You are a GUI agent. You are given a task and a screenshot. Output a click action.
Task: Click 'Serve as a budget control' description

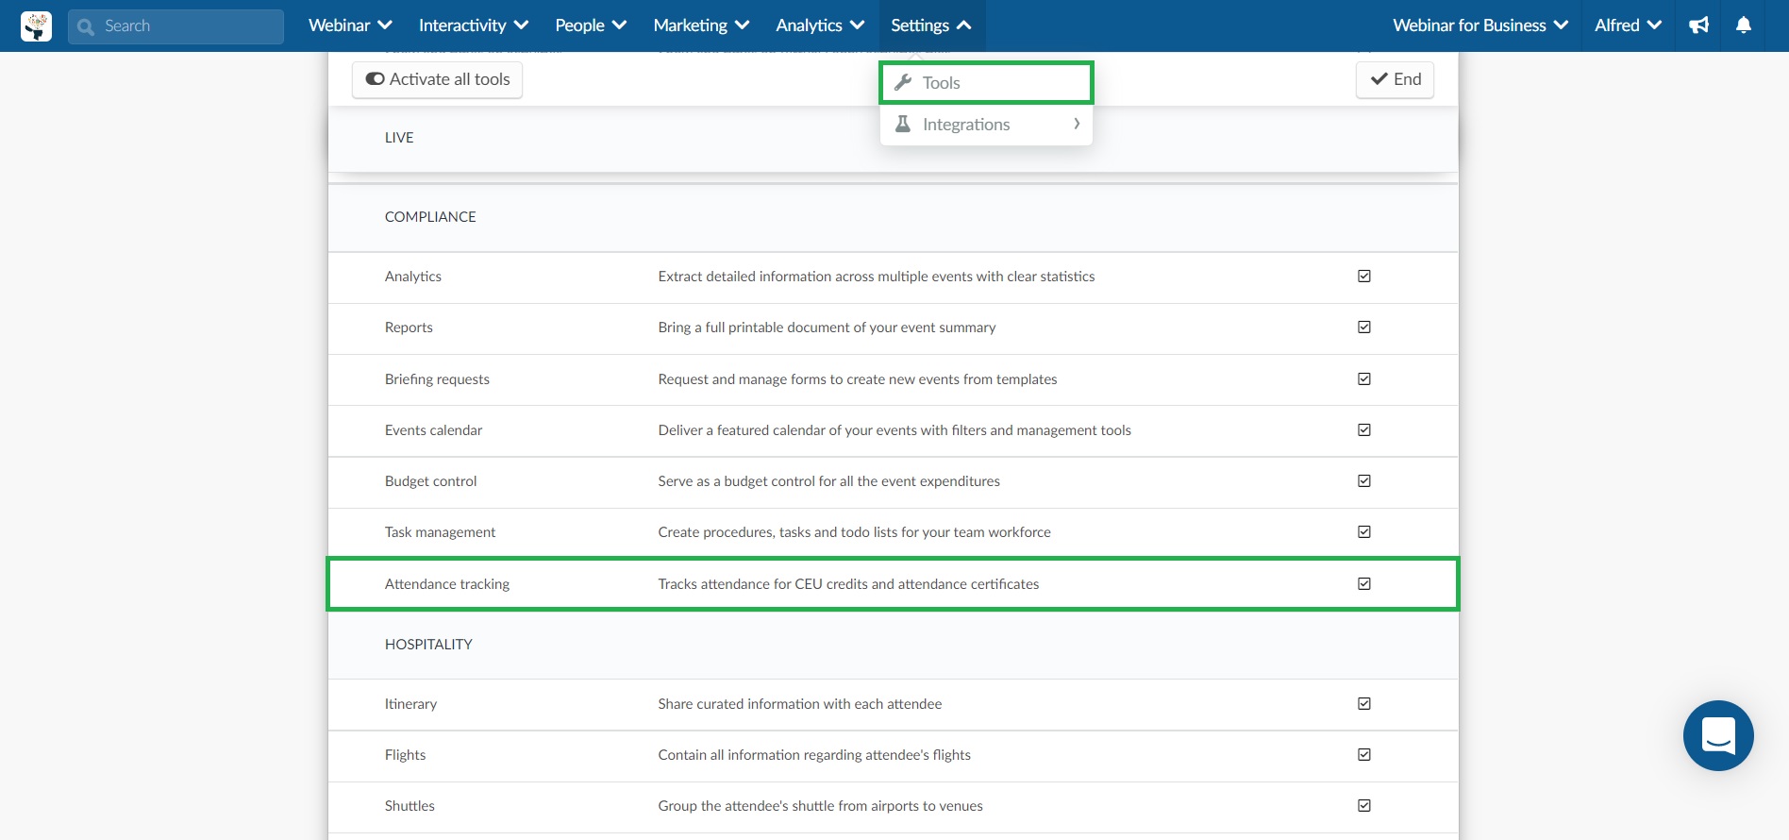click(828, 481)
